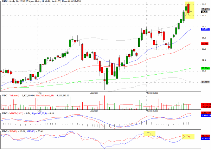Select the black 25.32 closing price tag
The width and height of the screenshot is (211, 150).
click(205, 12)
